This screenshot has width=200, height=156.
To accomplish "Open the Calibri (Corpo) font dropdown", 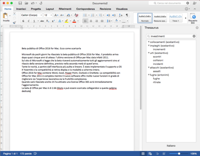I will (41, 15).
